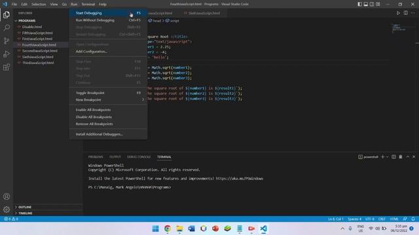Open notifications bell in status bar
Screen dimensions: 419x235
pos(413,219)
